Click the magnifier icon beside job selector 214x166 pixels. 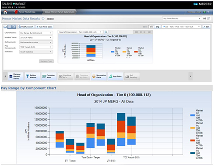click(x=106, y=32)
